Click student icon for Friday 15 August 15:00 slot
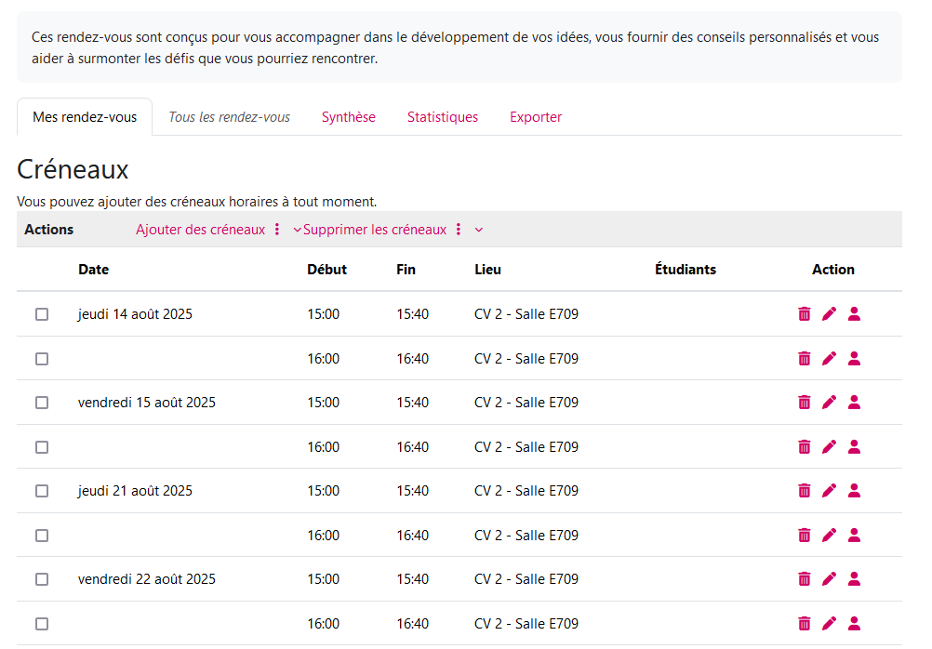Image resolution: width=932 pixels, height=649 pixels. (x=854, y=403)
